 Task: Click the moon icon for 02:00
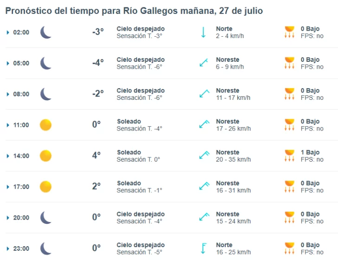45,32
